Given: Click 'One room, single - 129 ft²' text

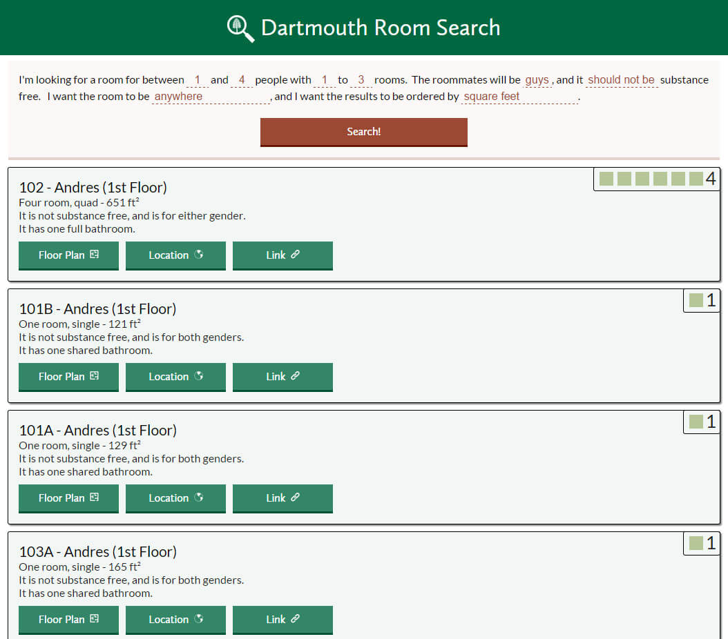Looking at the screenshot, I should click(x=79, y=446).
